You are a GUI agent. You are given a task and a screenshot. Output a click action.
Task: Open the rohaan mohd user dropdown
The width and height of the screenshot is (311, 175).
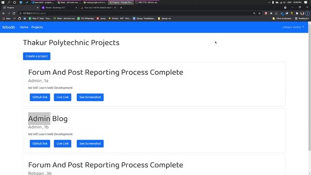293,27
